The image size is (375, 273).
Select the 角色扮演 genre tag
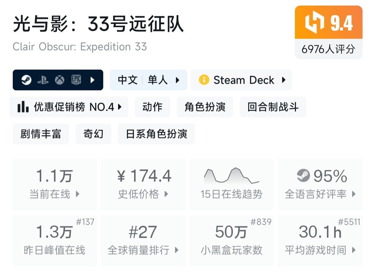pyautogui.click(x=205, y=107)
